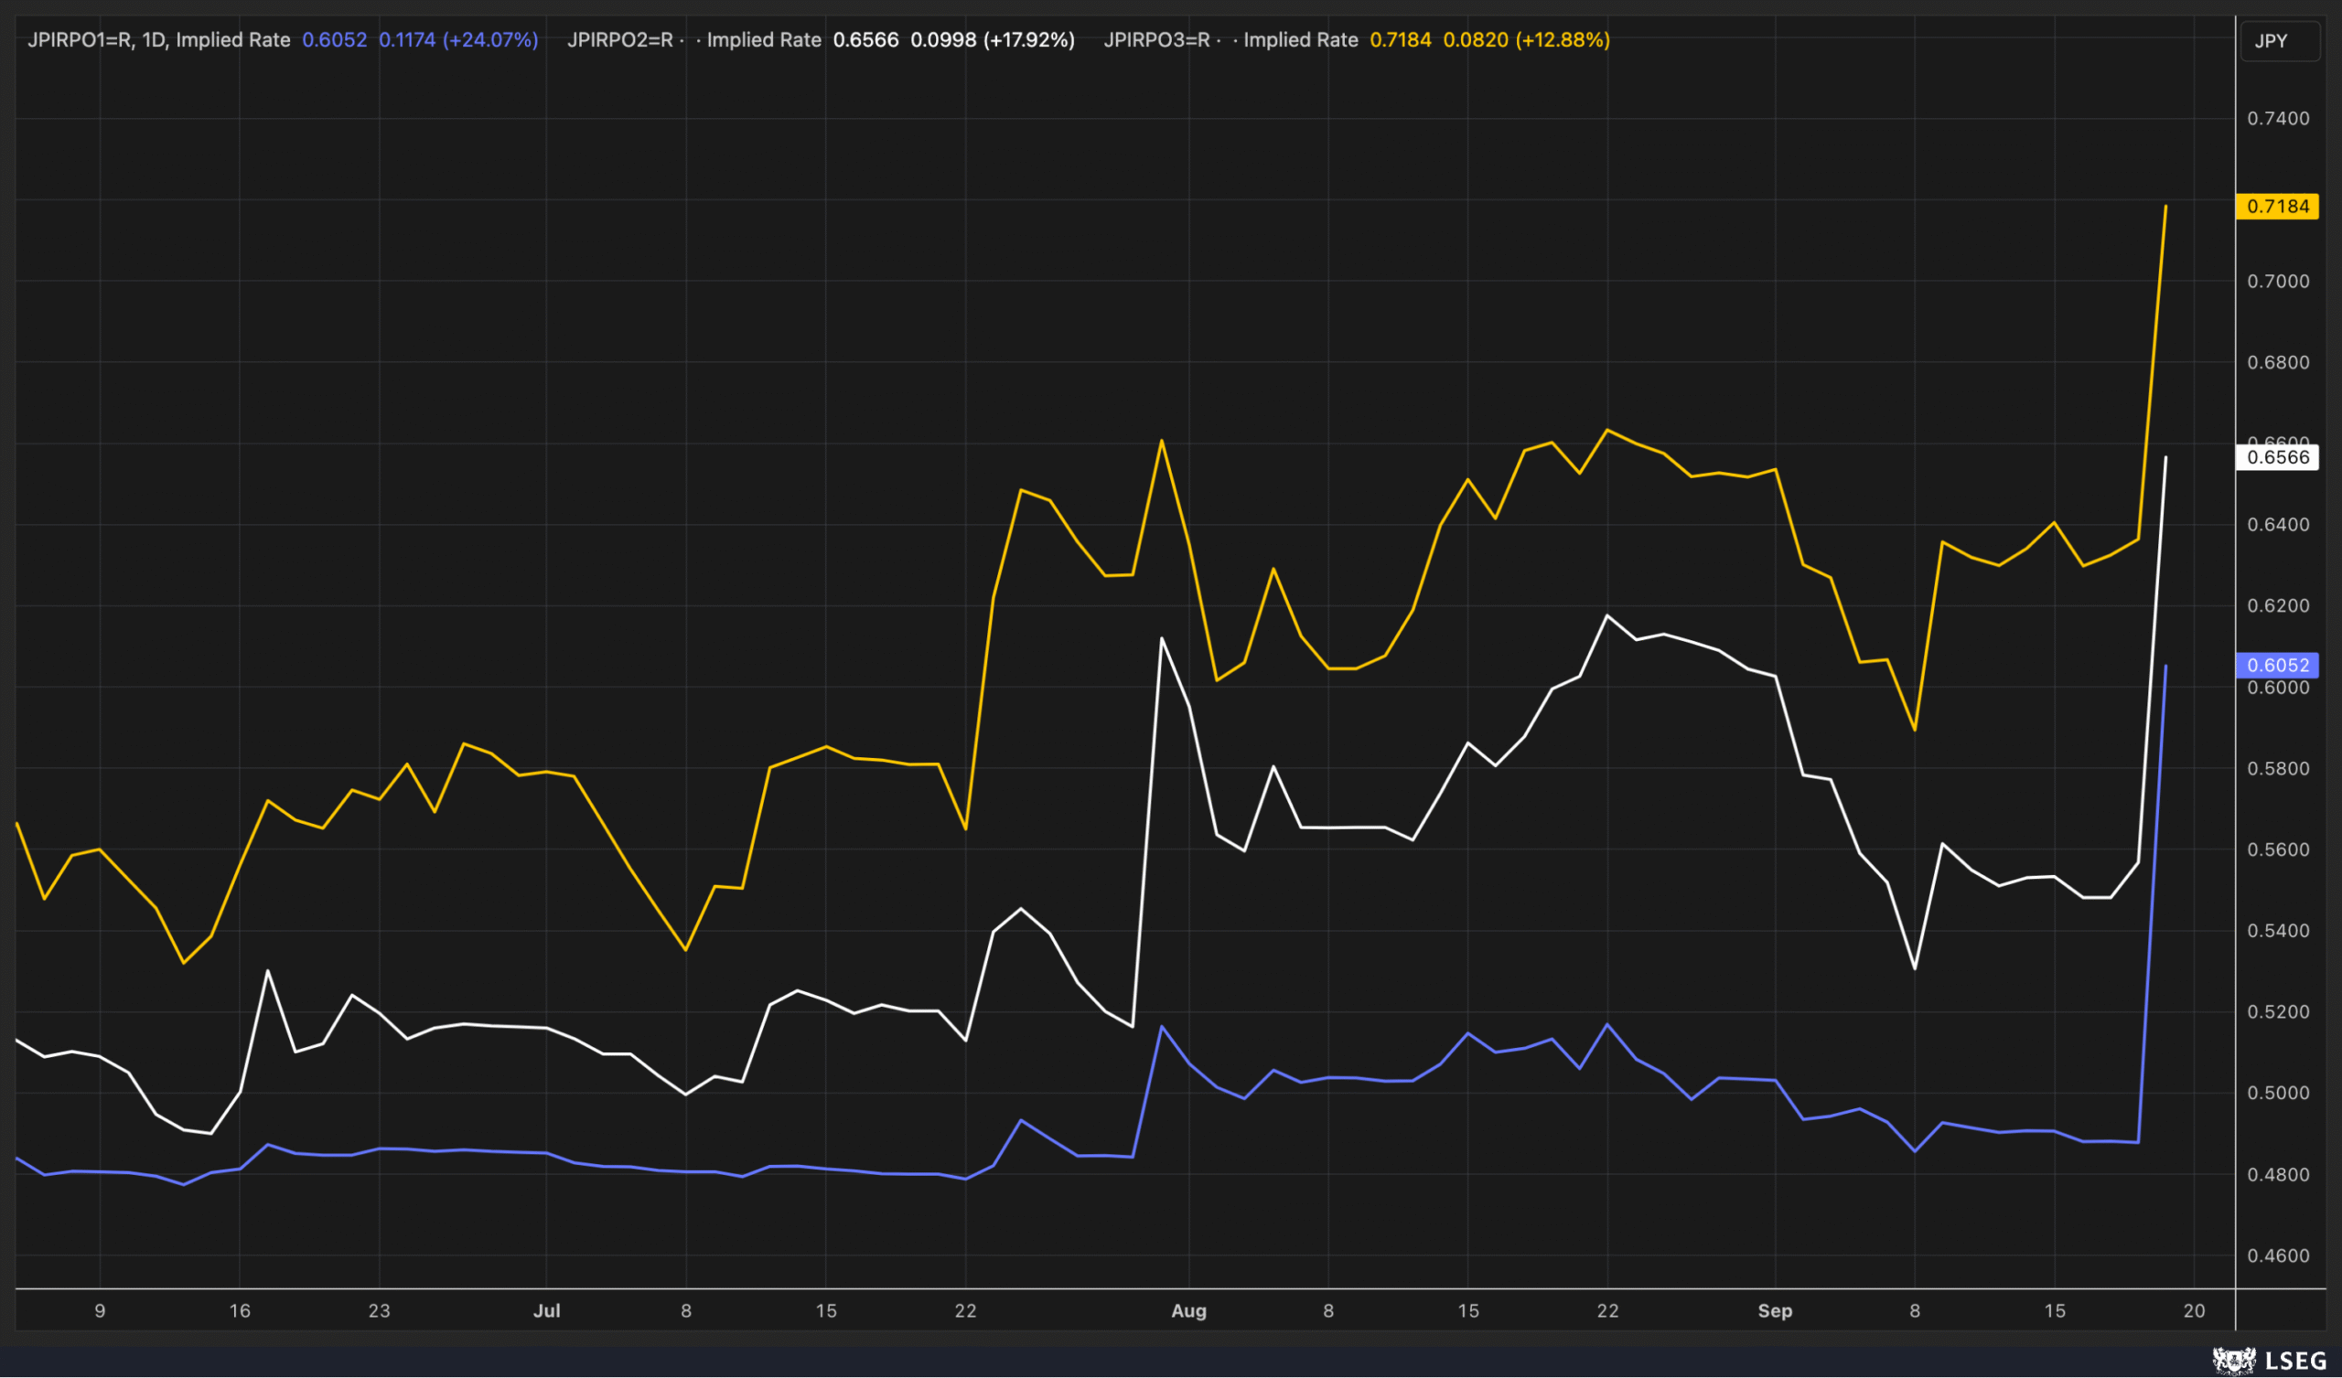2342x1378 pixels.
Task: Click the 0.4800 price axis label
Action: [x=2278, y=1175]
